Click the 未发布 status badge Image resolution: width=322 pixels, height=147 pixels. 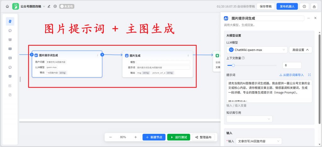coord(67,6)
